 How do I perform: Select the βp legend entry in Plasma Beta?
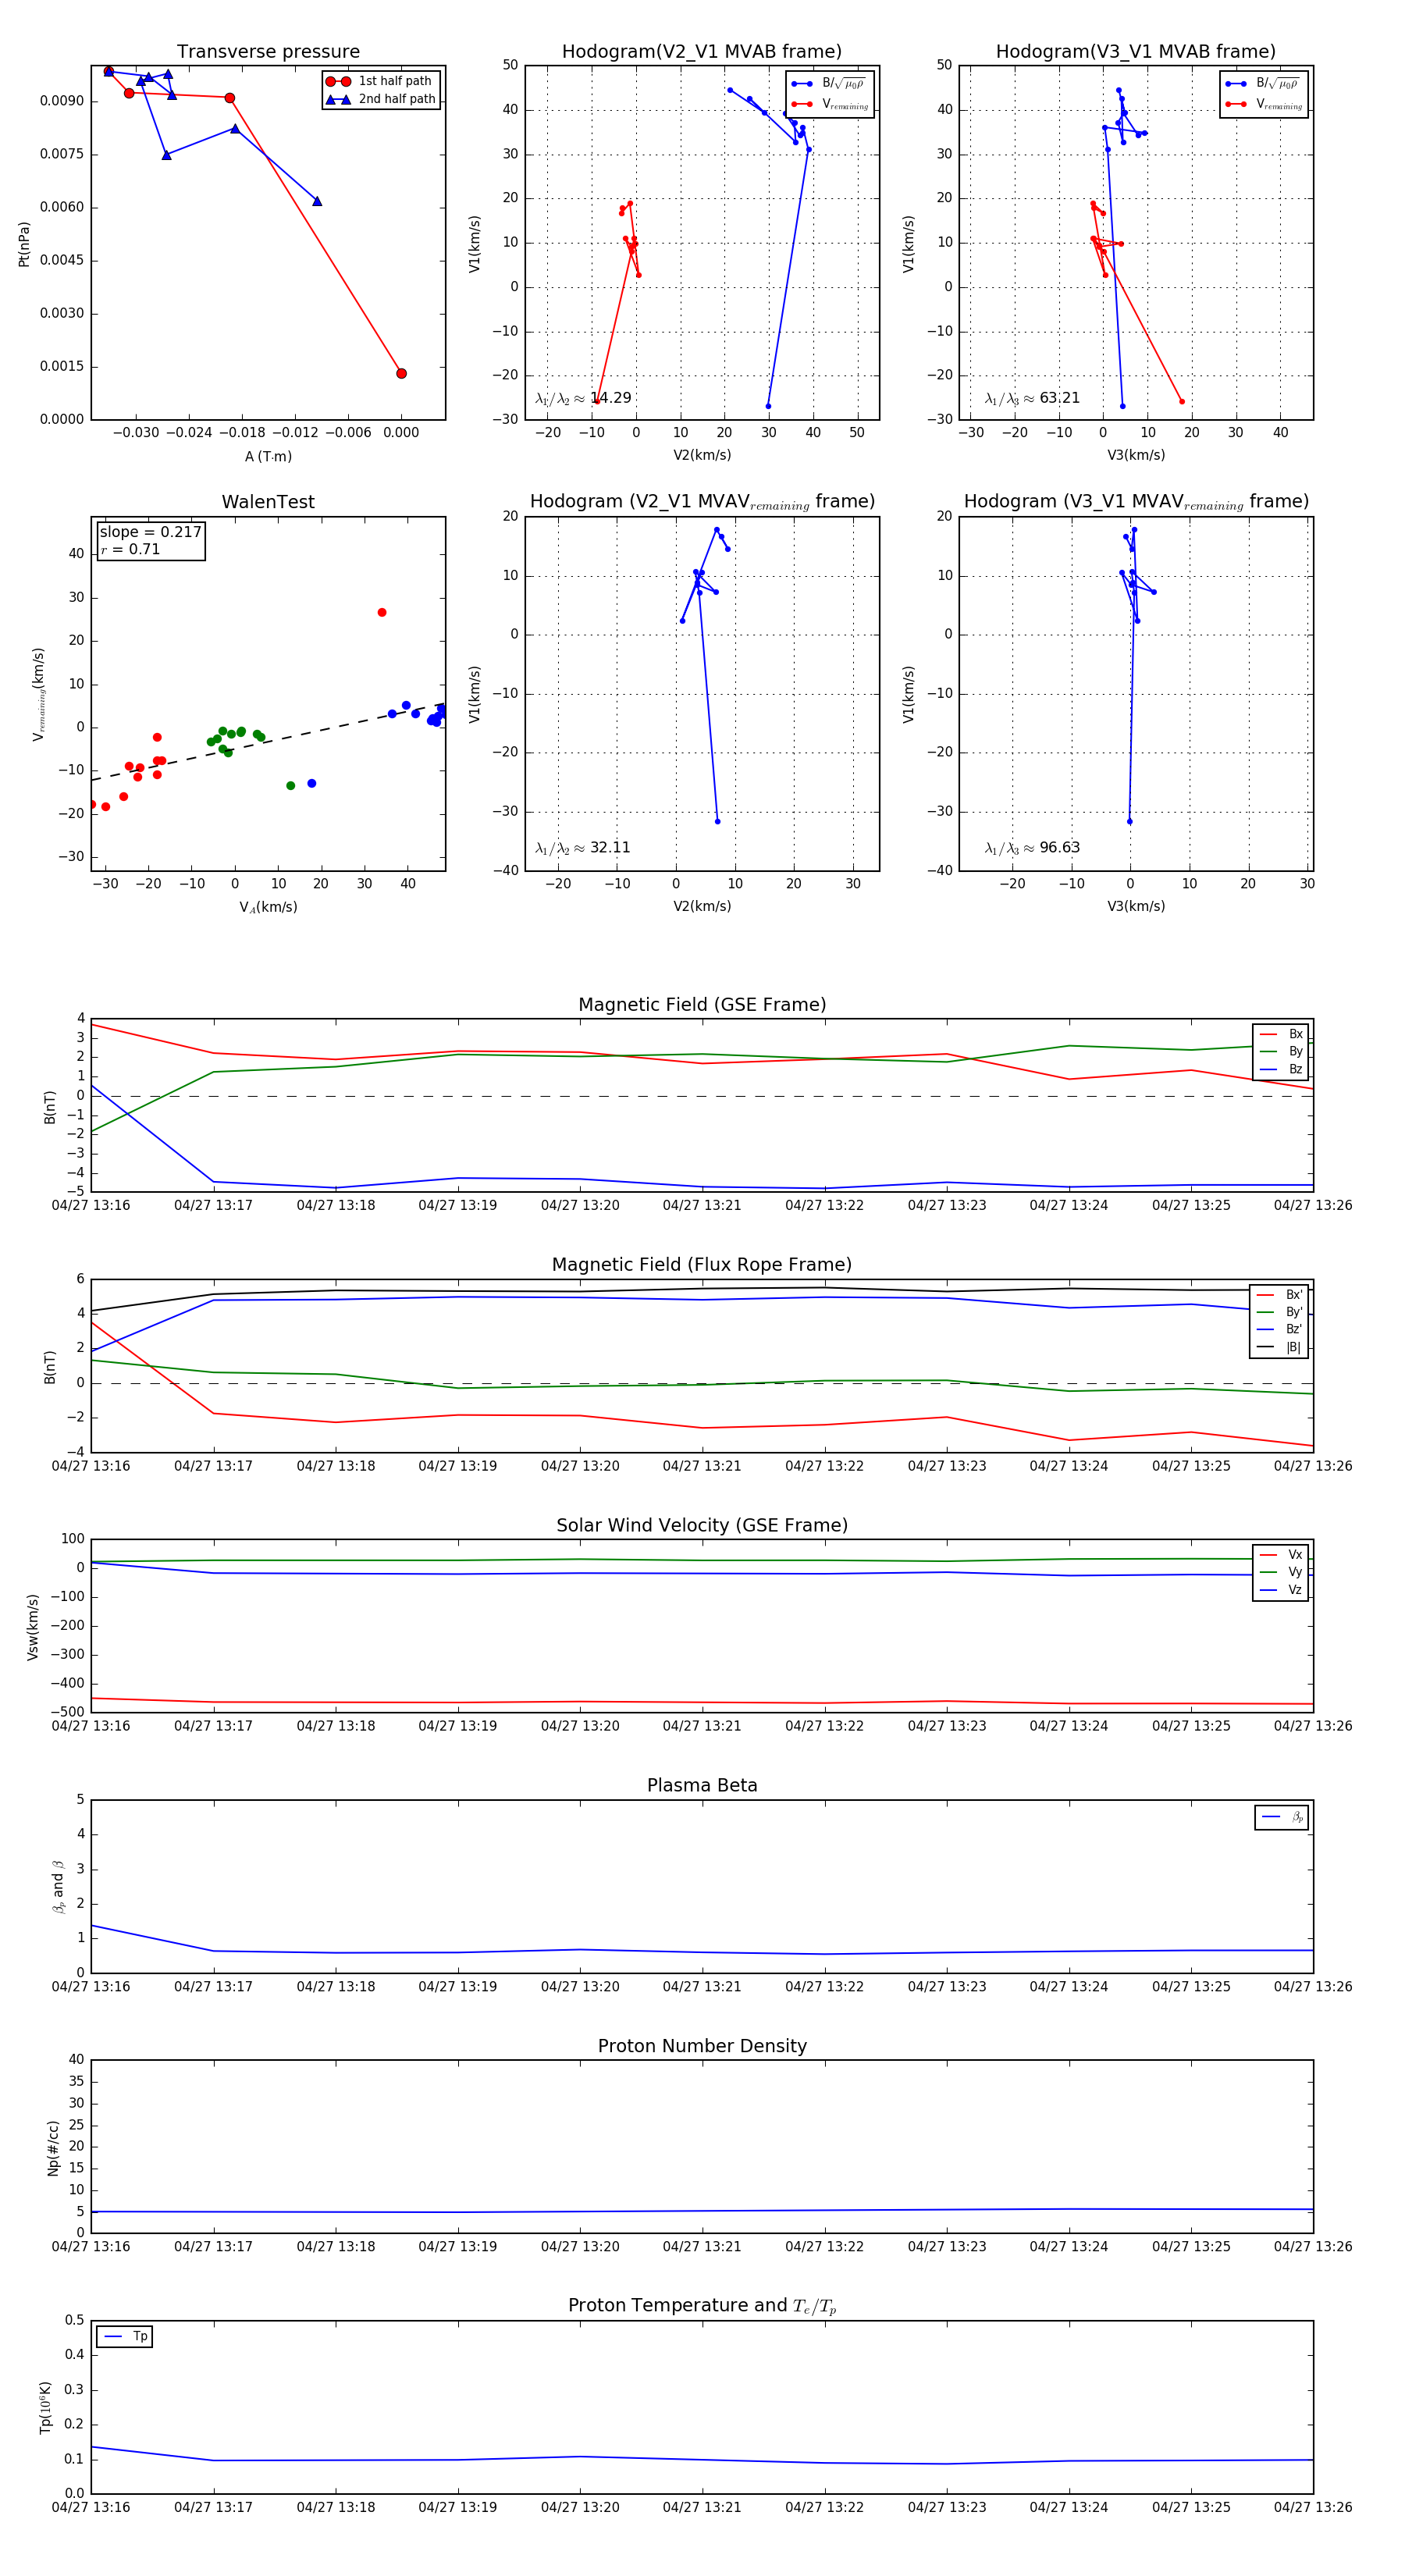click(1282, 1817)
